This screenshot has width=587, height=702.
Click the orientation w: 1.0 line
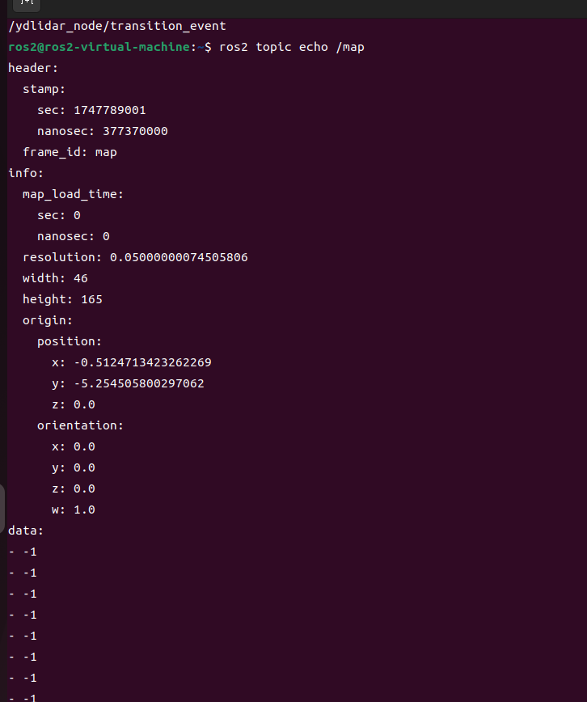pos(74,510)
